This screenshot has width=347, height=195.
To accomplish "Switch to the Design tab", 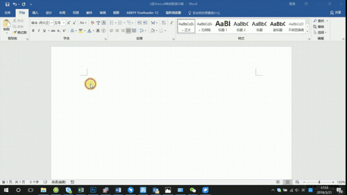I will click(49, 13).
